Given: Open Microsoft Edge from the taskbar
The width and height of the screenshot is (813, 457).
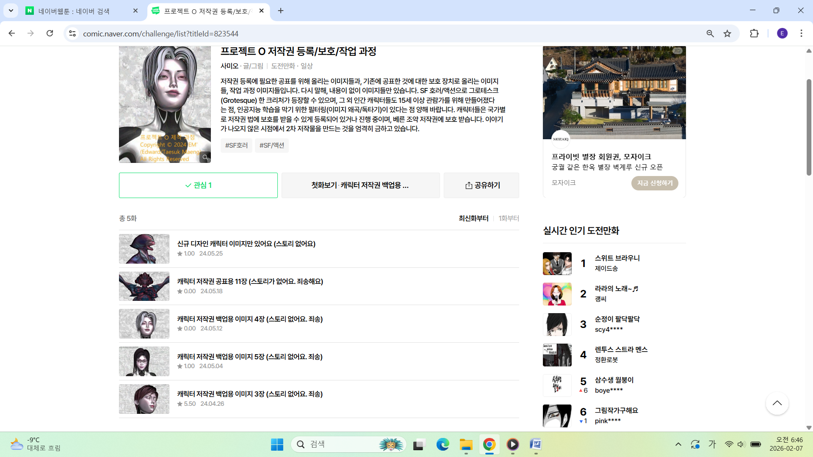Looking at the screenshot, I should (x=442, y=444).
